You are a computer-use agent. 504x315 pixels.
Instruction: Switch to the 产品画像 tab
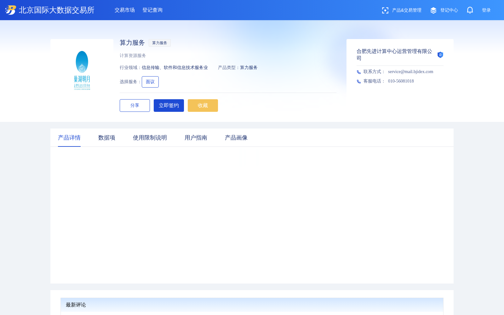[236, 138]
